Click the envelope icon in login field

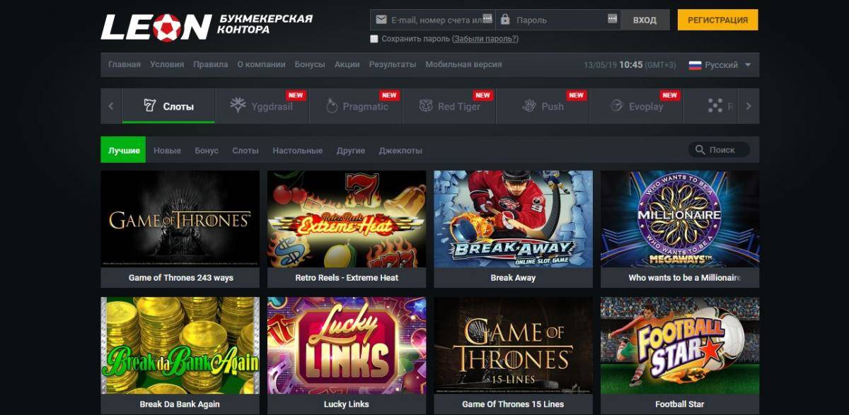tap(381, 20)
